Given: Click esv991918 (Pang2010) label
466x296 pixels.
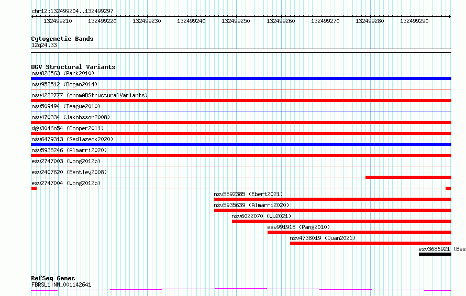Looking at the screenshot, I should tap(298, 227).
